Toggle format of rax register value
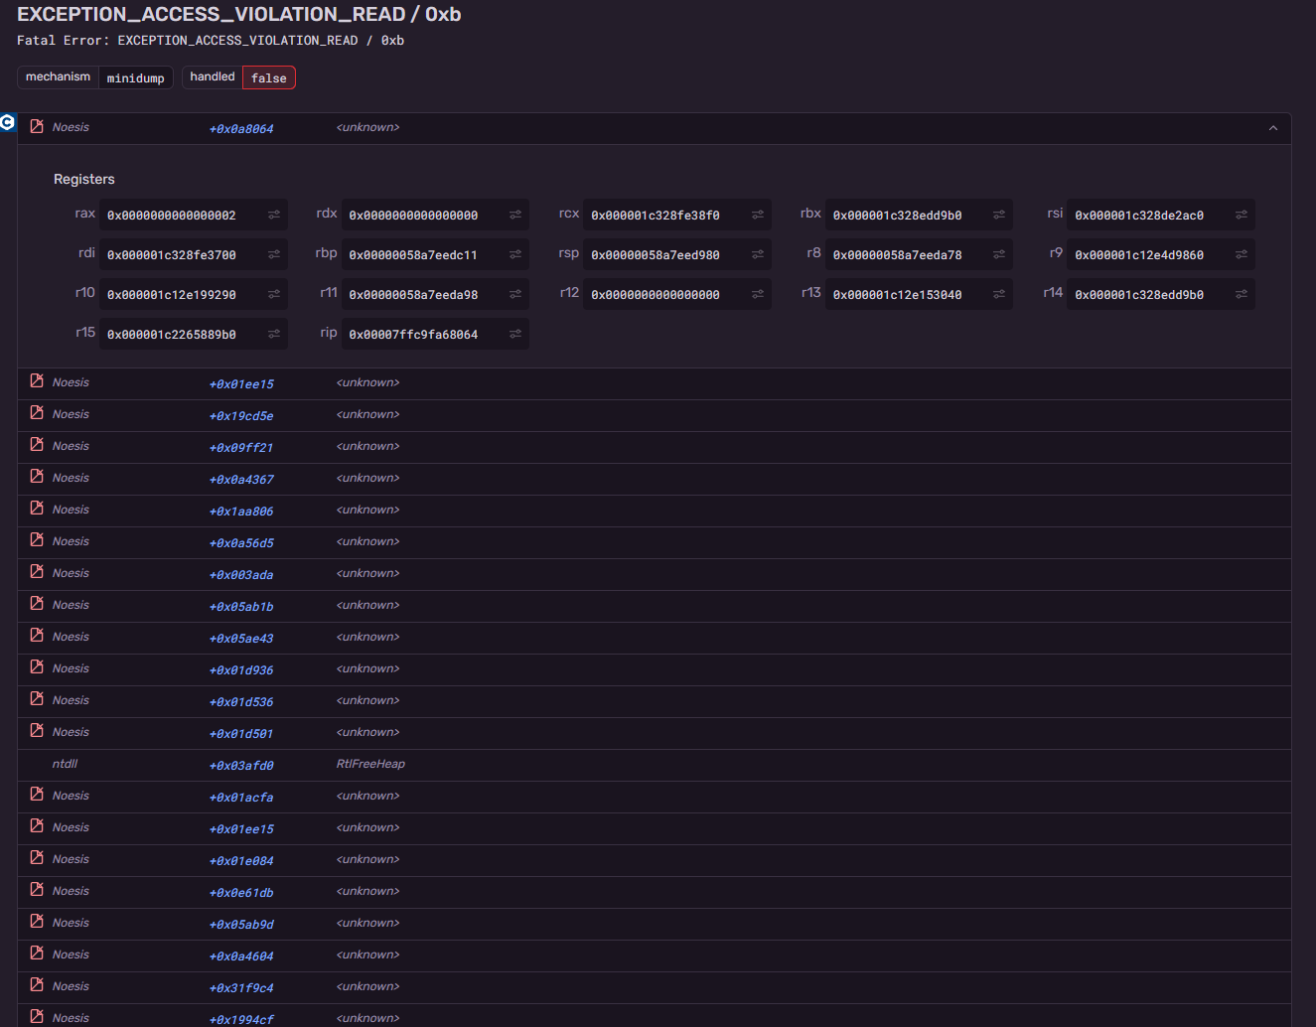The height and width of the screenshot is (1027, 1316). tap(274, 215)
